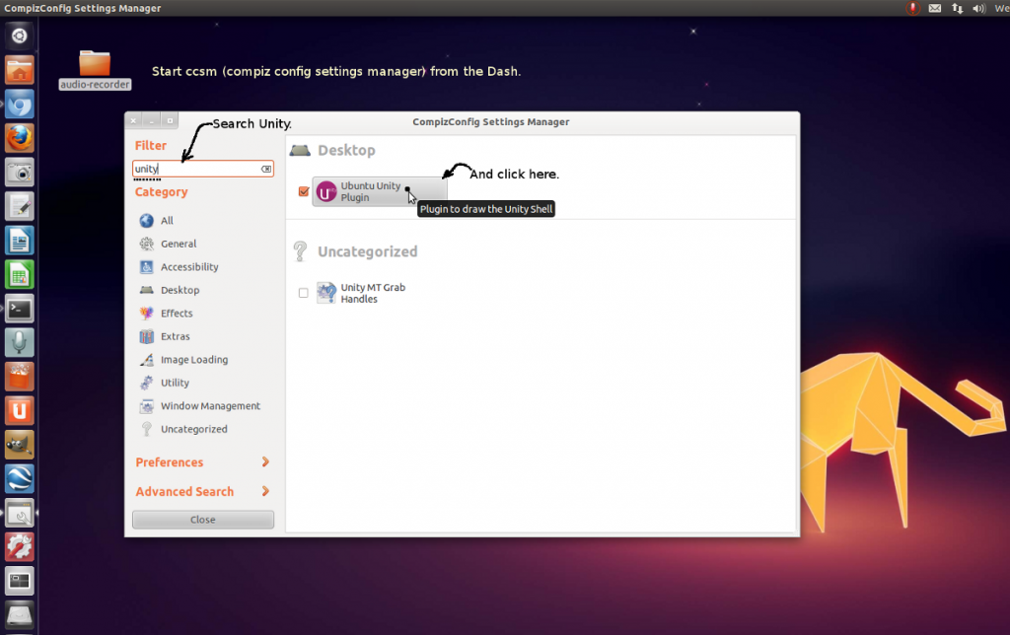
Task: Open the Advanced Search heading
Action: pyautogui.click(x=184, y=491)
